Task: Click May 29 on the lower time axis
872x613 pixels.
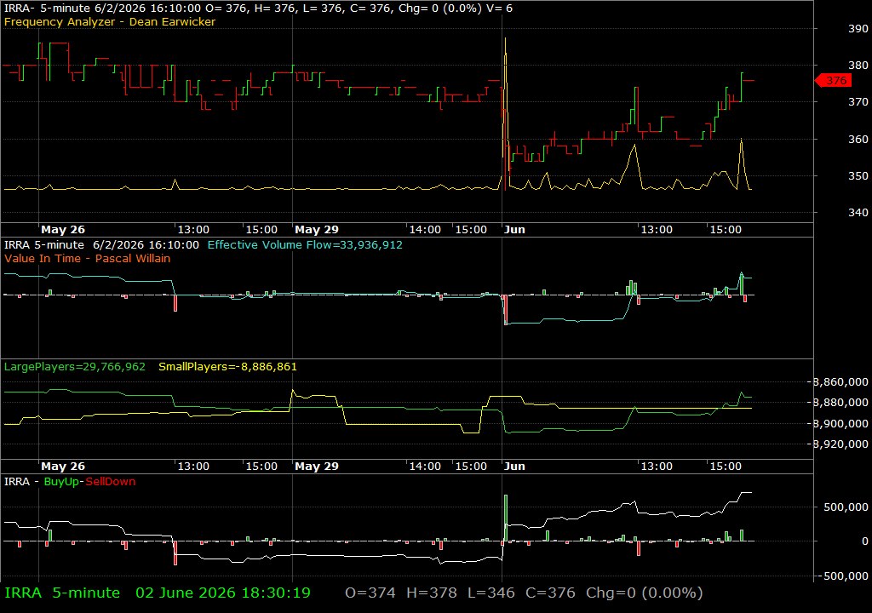Action: [317, 467]
